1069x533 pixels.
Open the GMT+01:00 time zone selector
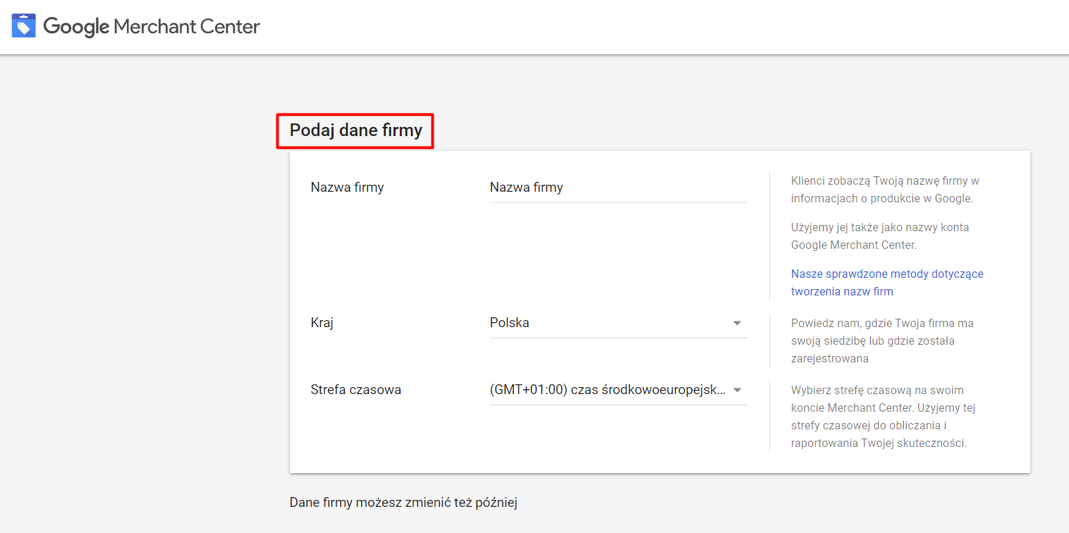coord(607,390)
